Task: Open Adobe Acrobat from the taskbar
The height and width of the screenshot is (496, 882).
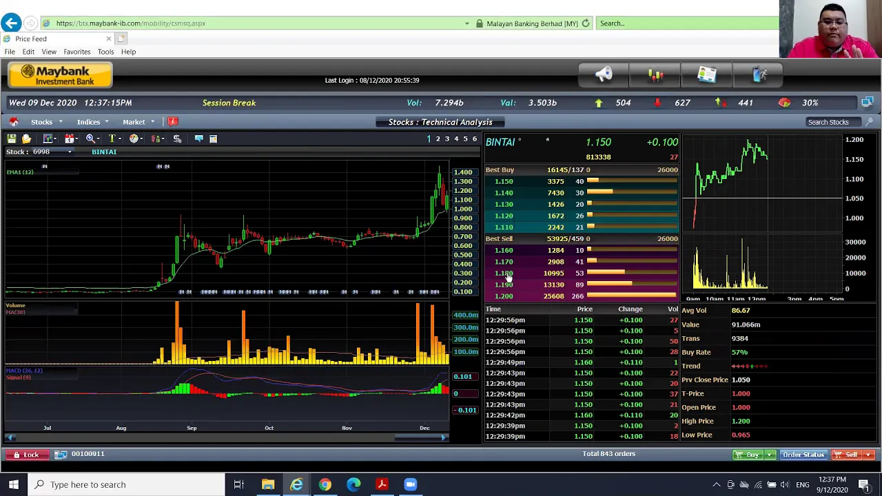Action: pos(382,484)
